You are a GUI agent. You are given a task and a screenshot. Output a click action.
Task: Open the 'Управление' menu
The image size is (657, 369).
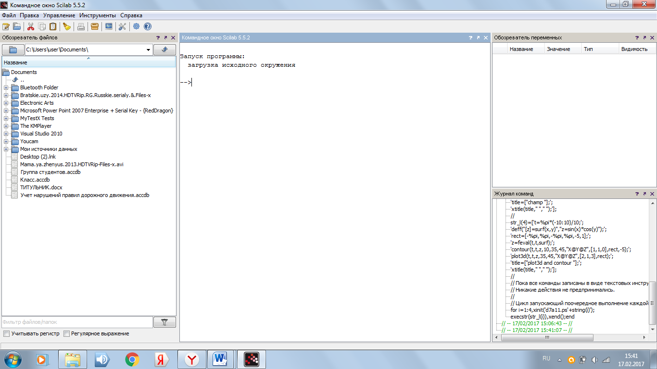(x=59, y=15)
